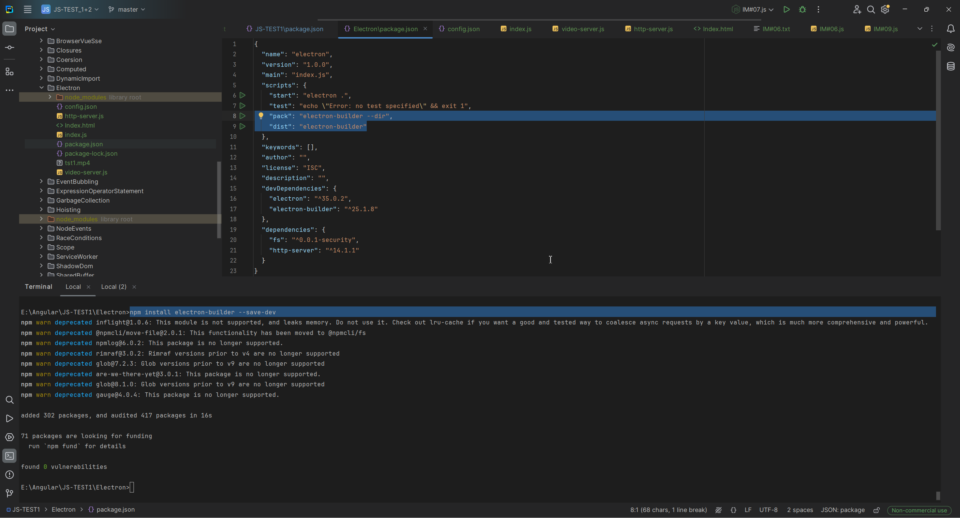Click the Database tool window icon
The height and width of the screenshot is (518, 960).
pyautogui.click(x=950, y=66)
